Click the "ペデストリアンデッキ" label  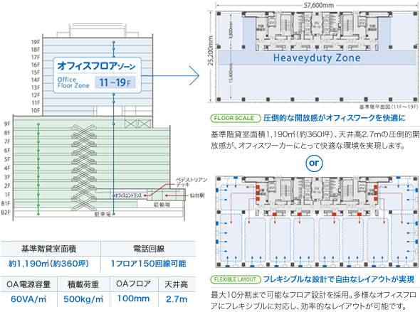click(191, 182)
